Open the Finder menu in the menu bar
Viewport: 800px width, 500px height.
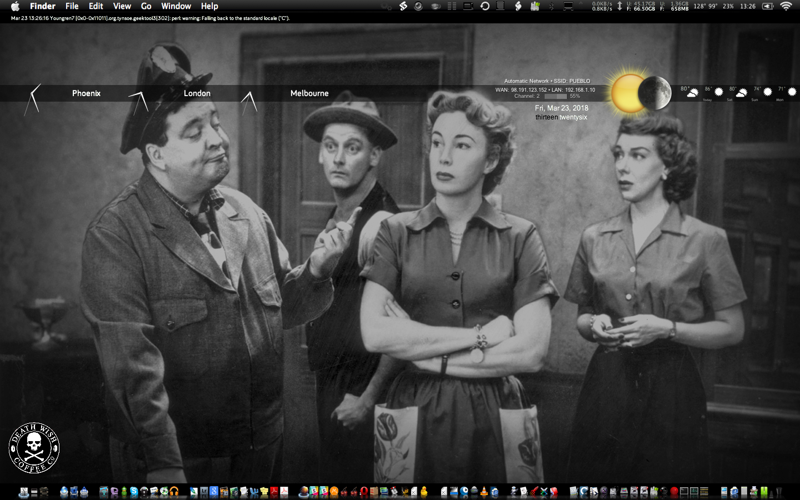43,6
